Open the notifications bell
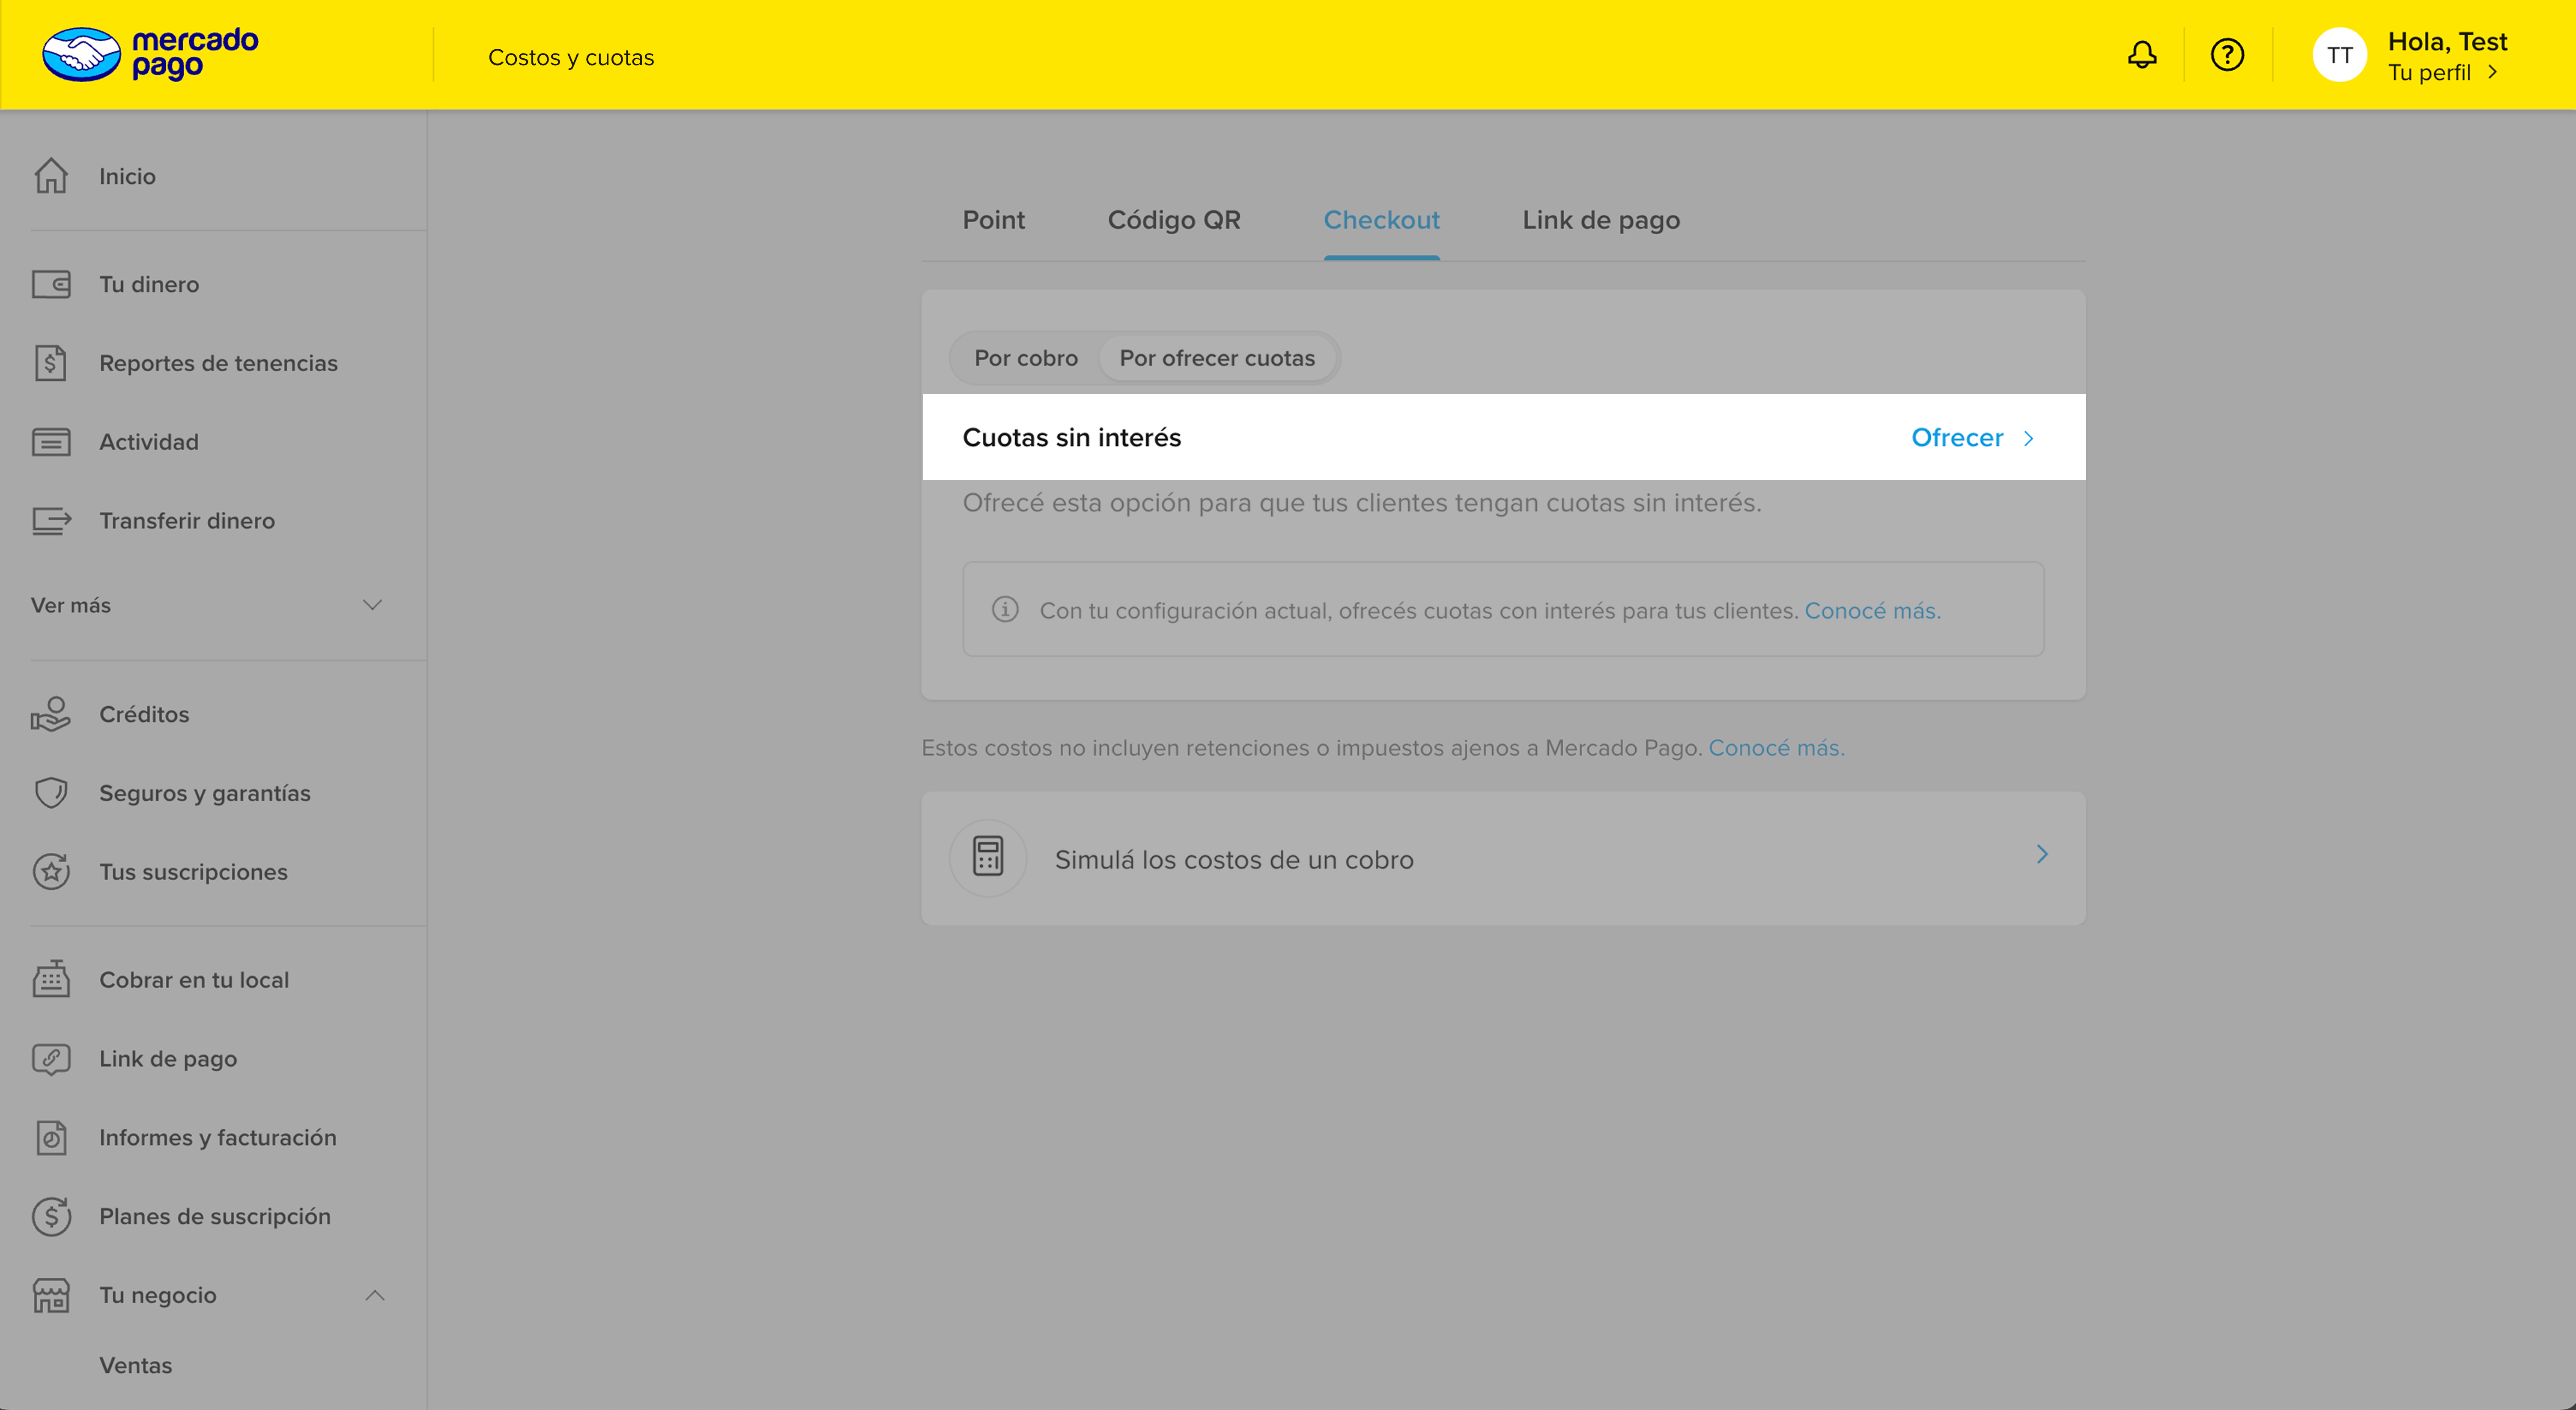This screenshot has height=1410, width=2576. [2142, 54]
